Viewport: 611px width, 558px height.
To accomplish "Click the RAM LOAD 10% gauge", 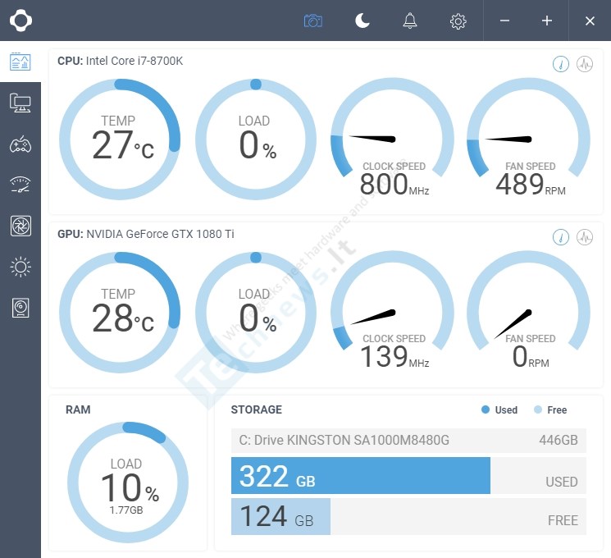I will coord(128,483).
